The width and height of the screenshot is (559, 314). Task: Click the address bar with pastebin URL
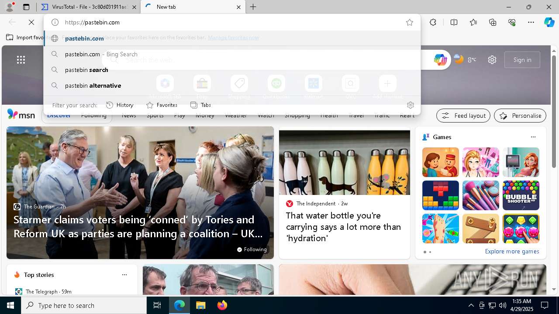231,22
